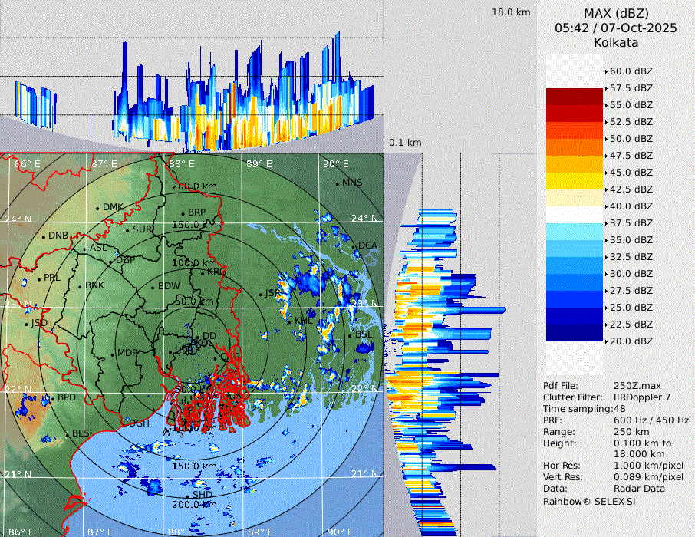Select the MDP station dot
Image resolution: width=695 pixels, height=537 pixels.
[113, 354]
